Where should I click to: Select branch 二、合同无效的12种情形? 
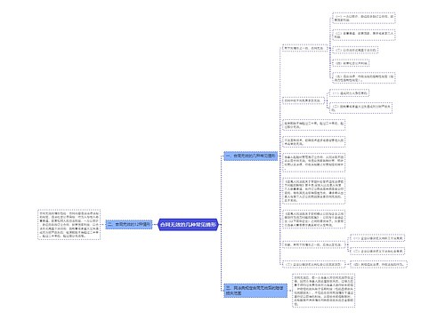129,224
